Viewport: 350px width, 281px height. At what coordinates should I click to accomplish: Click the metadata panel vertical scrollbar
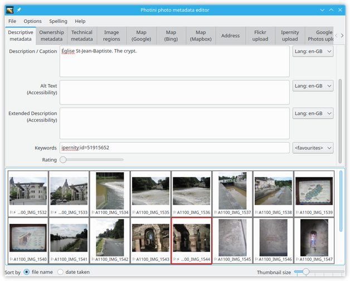[x=340, y=121]
